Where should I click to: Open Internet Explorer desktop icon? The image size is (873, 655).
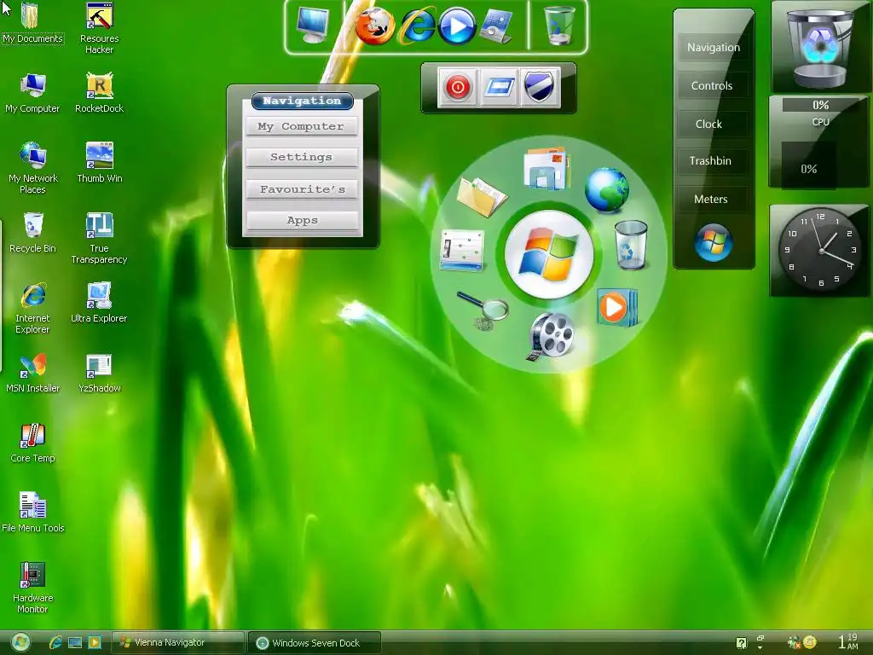[32, 308]
